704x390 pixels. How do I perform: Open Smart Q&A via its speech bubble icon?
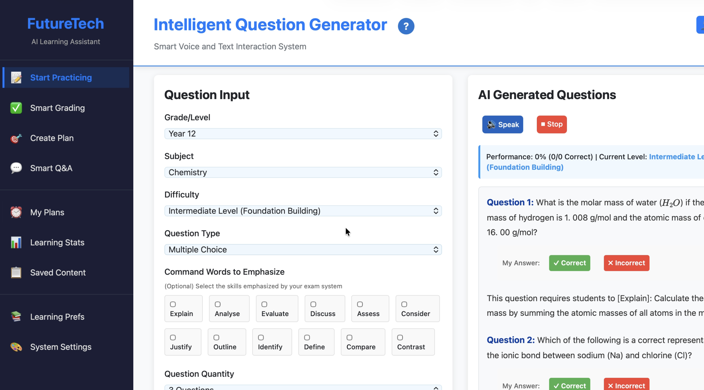tap(16, 168)
